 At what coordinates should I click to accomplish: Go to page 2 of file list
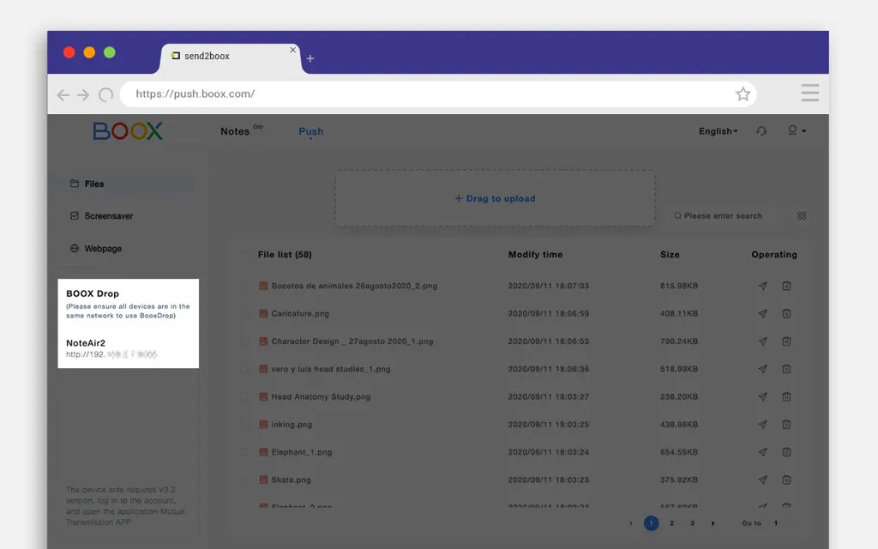[x=671, y=523]
